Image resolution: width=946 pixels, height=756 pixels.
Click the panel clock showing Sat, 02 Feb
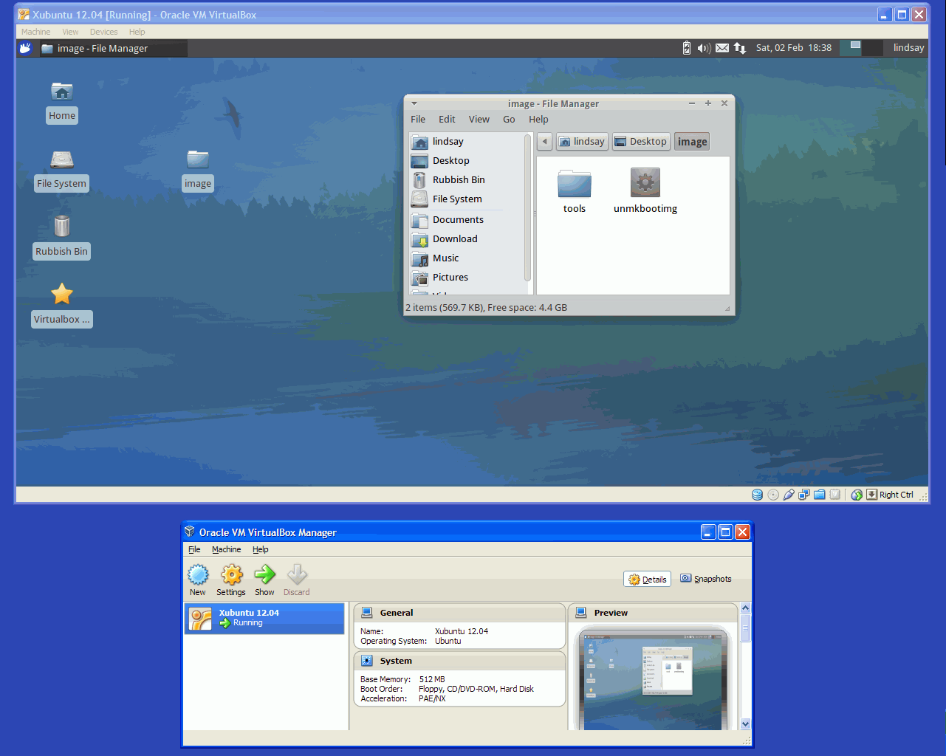794,48
